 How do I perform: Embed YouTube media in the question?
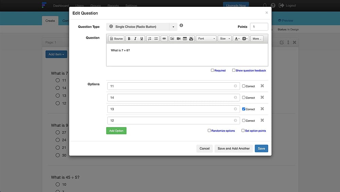click(191, 39)
